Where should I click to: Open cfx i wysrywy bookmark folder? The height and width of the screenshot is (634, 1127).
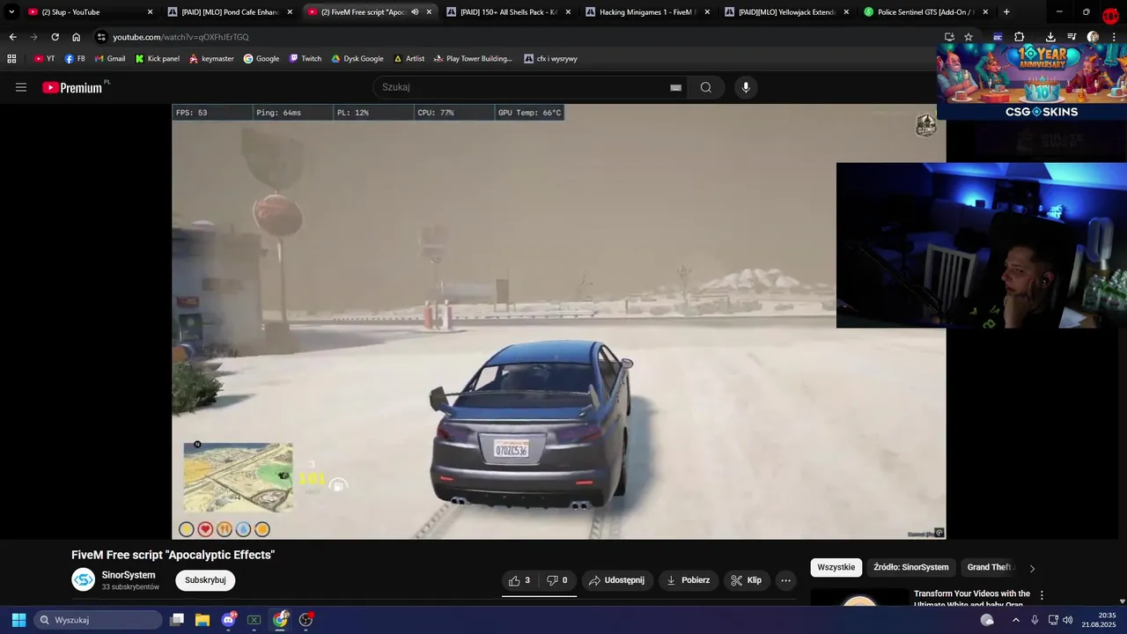[550, 59]
